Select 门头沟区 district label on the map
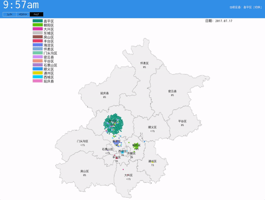265x200 pixels. point(82,141)
